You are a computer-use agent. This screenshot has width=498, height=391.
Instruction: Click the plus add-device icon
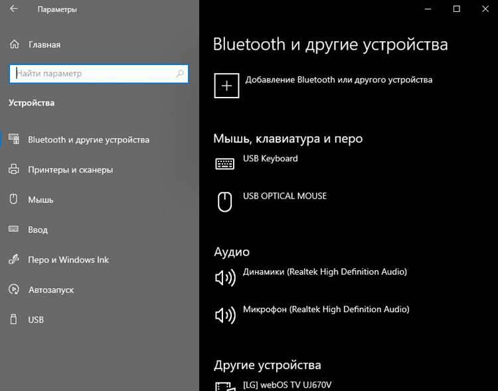tap(226, 86)
